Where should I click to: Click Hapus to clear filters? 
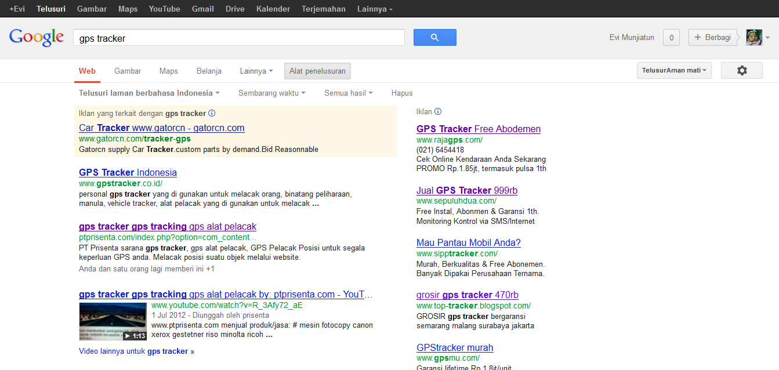point(402,93)
